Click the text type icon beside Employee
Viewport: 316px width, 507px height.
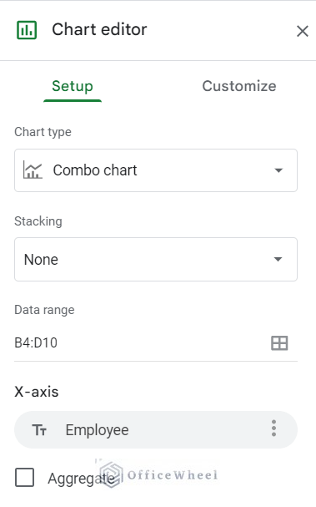coord(39,430)
